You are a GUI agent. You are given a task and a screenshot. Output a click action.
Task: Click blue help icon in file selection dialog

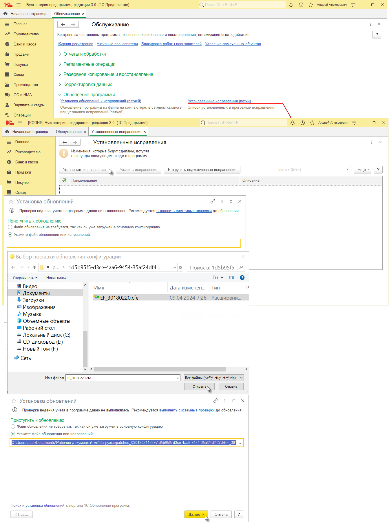click(242, 278)
